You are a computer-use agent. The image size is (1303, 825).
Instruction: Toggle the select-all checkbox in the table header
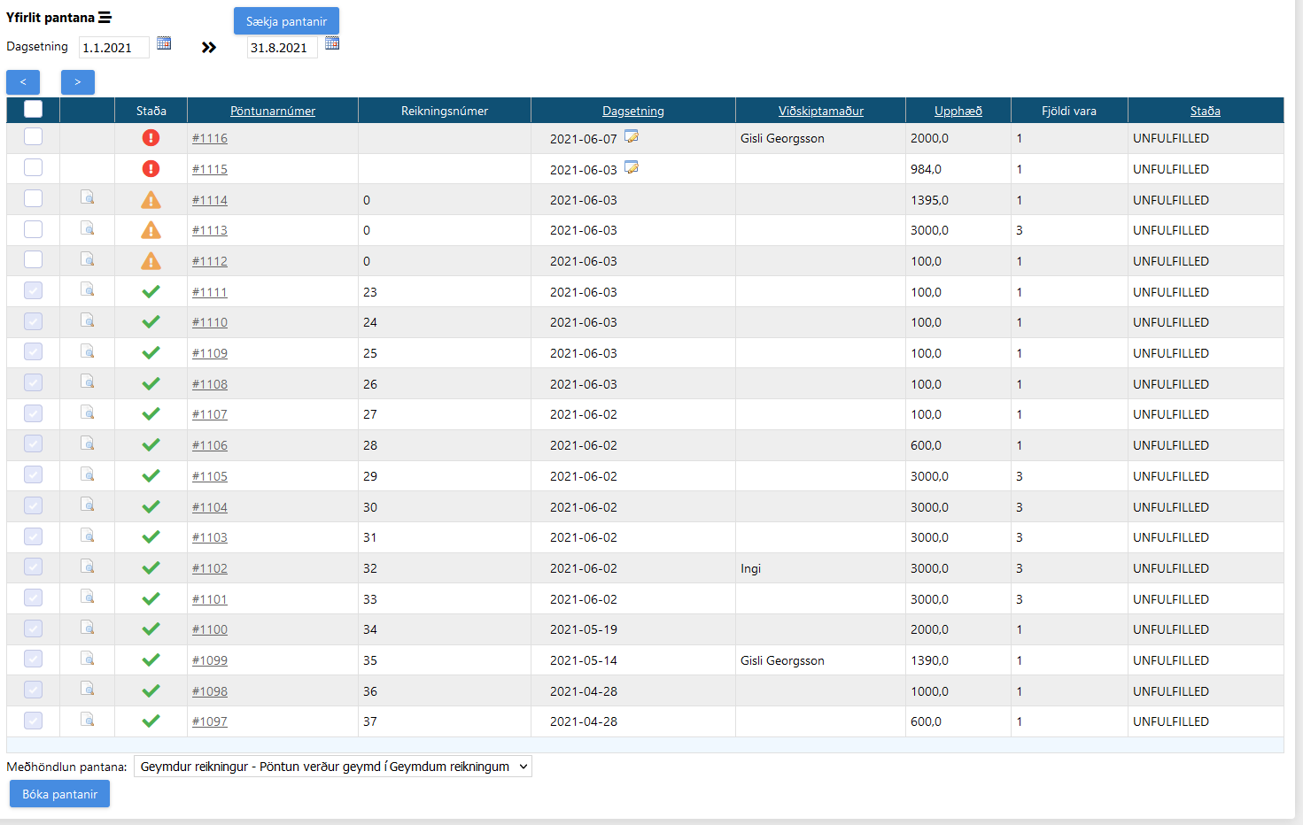[x=33, y=109]
